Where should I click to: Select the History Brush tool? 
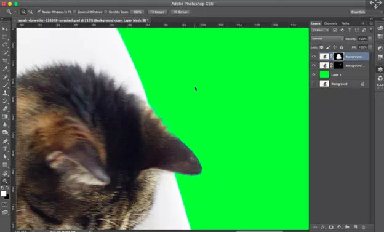(5, 101)
